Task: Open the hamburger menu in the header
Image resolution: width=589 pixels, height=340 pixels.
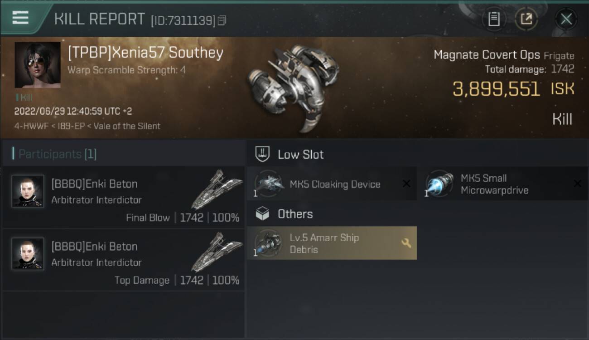Action: point(20,18)
